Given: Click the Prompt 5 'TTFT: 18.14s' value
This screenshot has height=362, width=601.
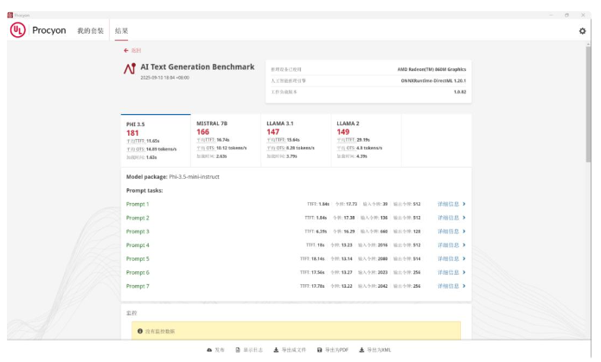Looking at the screenshot, I should [x=312, y=259].
